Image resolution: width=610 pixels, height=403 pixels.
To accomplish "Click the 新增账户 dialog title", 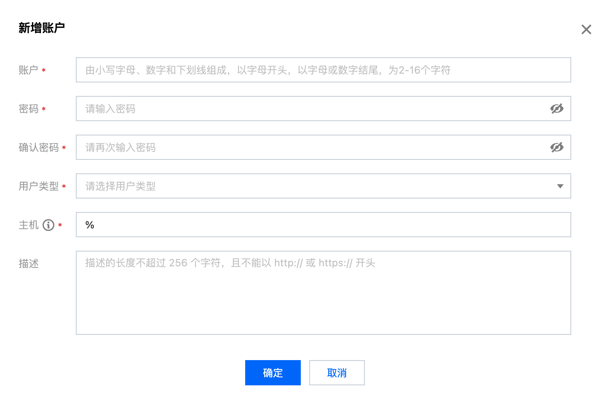I will [41, 28].
